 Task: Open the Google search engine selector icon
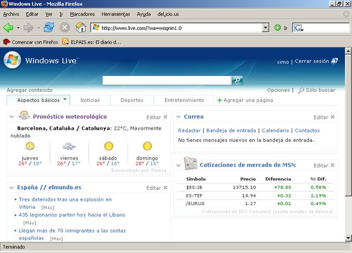click(299, 28)
